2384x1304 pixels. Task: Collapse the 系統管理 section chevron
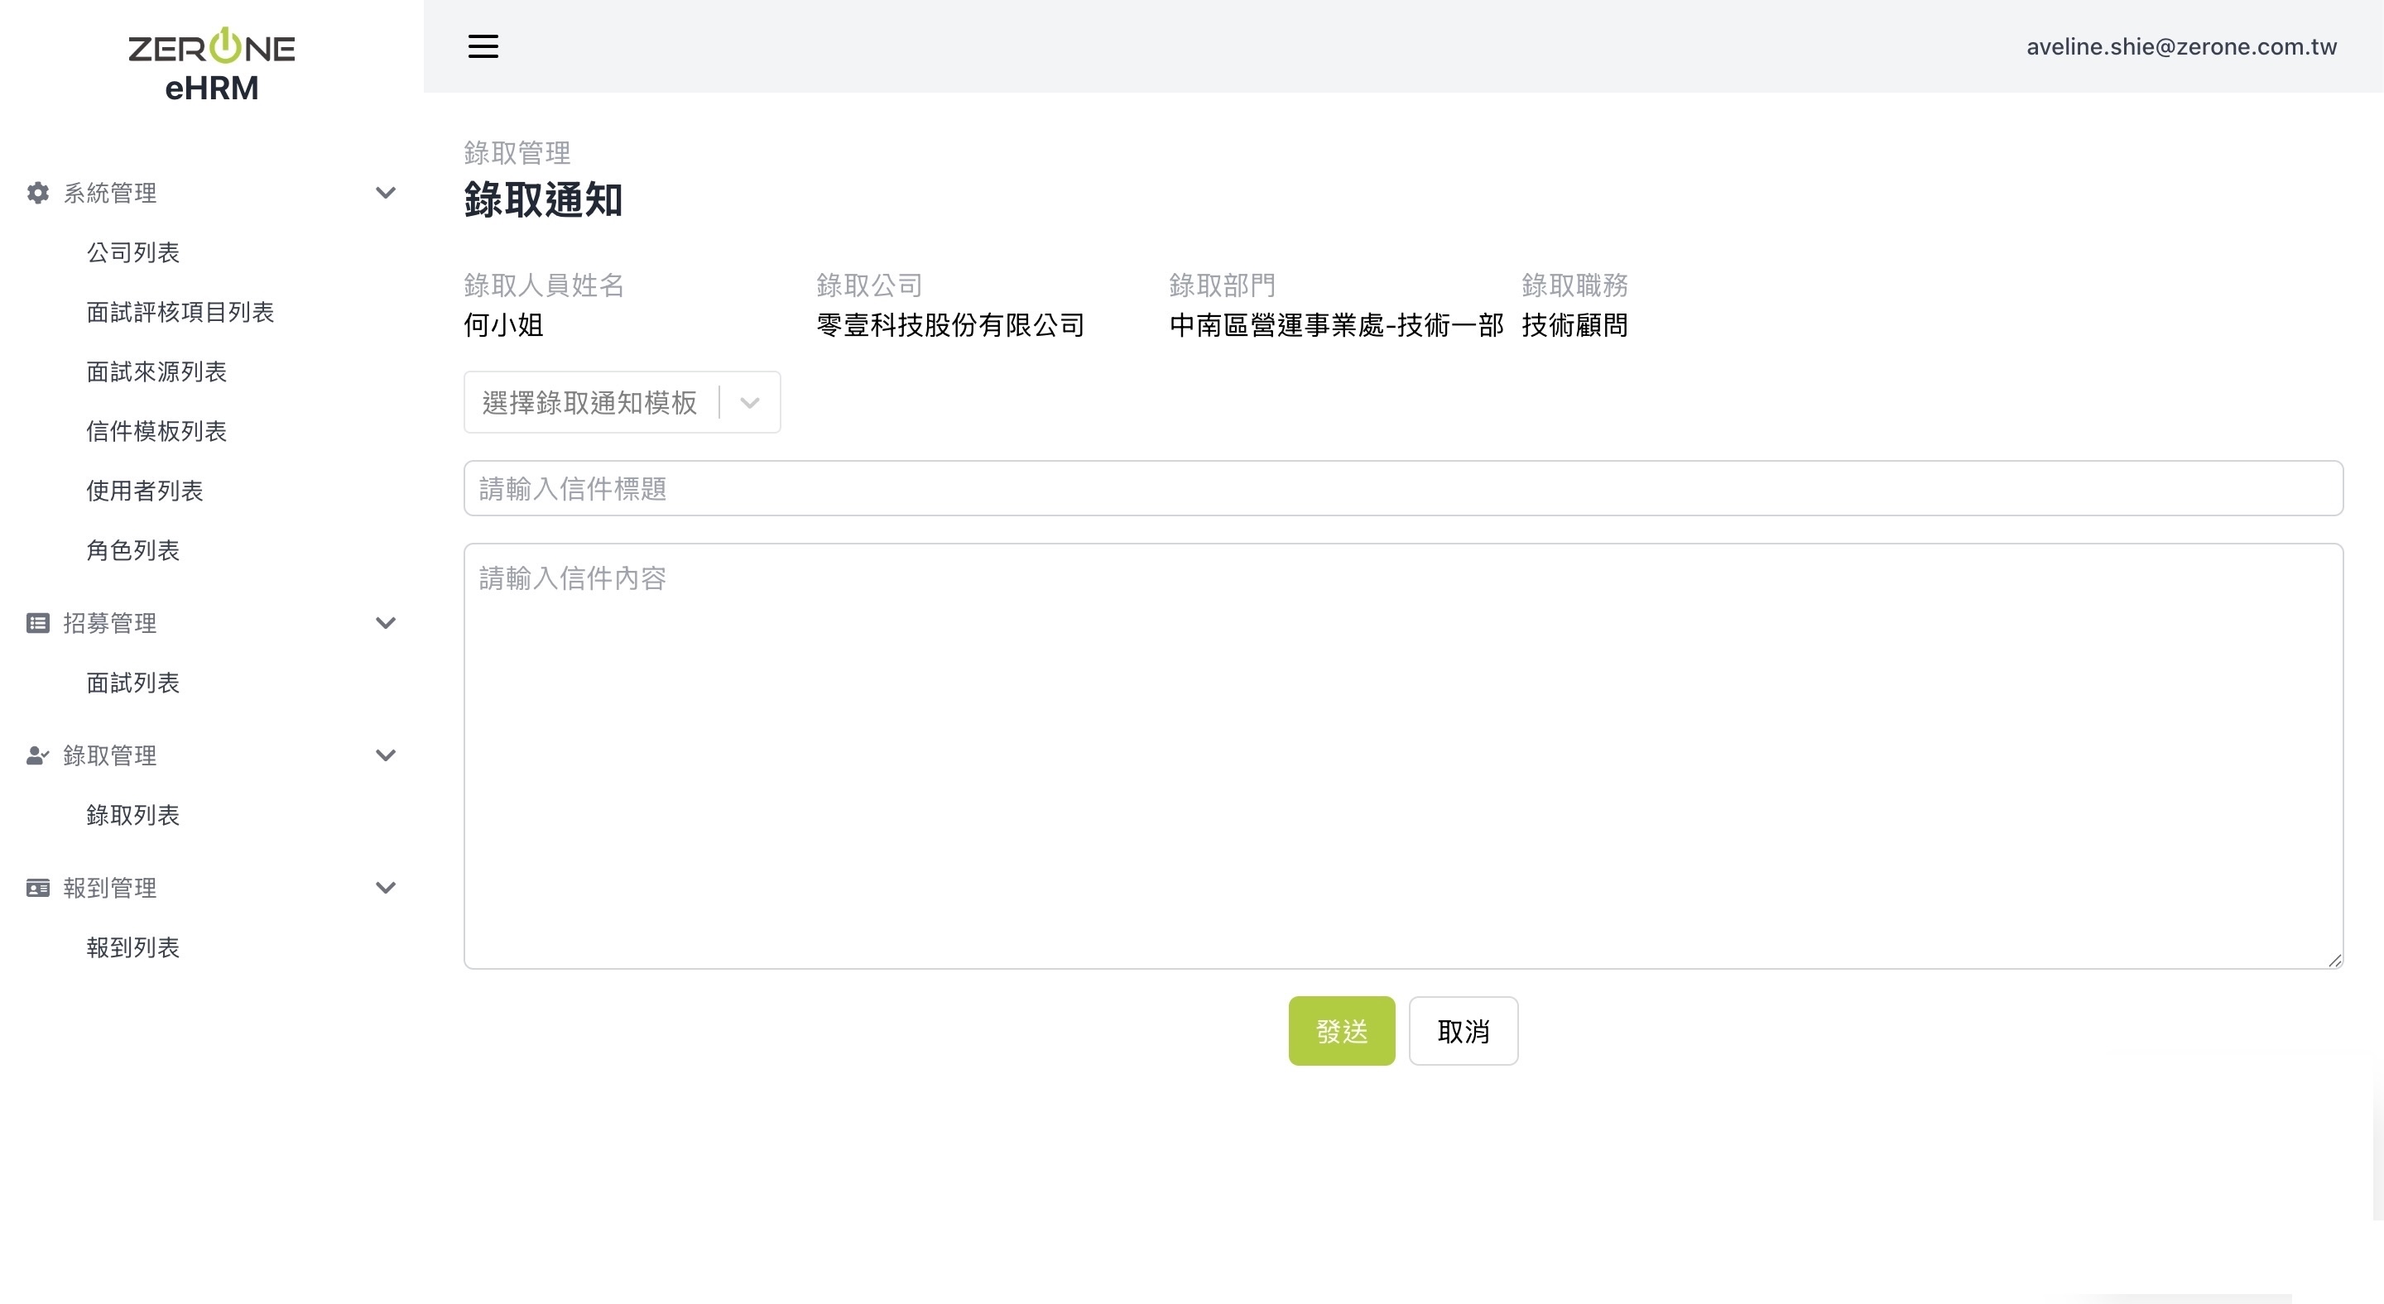coord(385,192)
